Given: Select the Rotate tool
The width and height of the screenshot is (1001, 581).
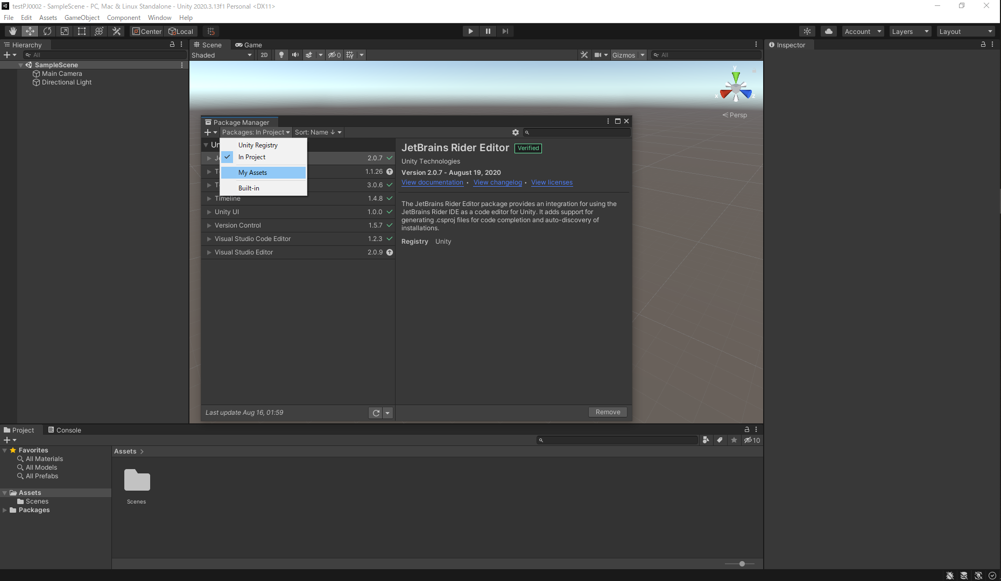Looking at the screenshot, I should 47,31.
